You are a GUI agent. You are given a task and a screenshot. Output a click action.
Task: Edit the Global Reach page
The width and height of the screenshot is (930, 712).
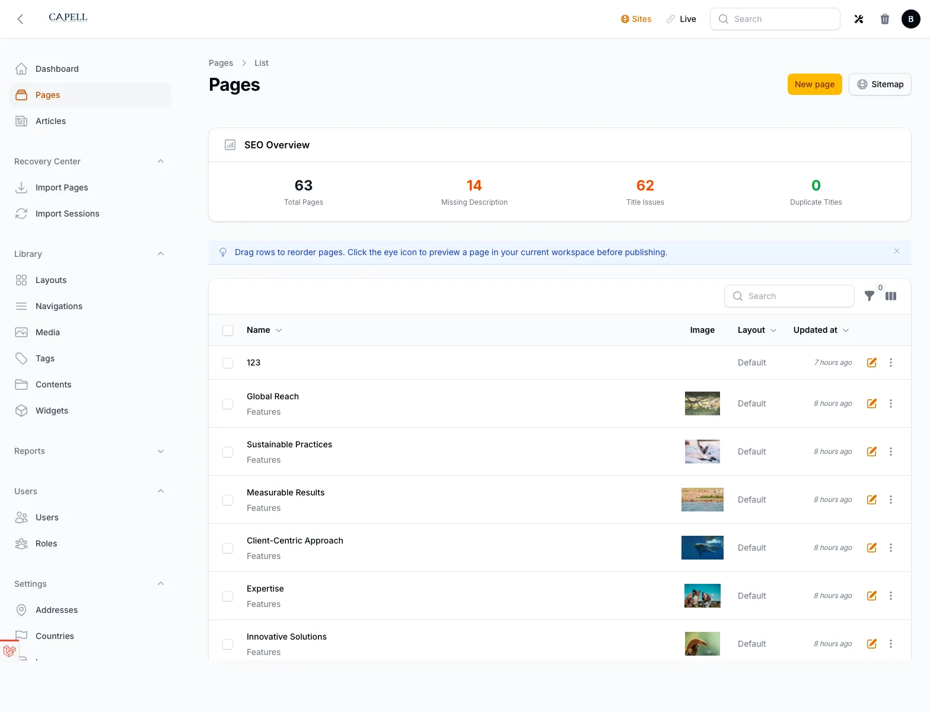pyautogui.click(x=872, y=403)
